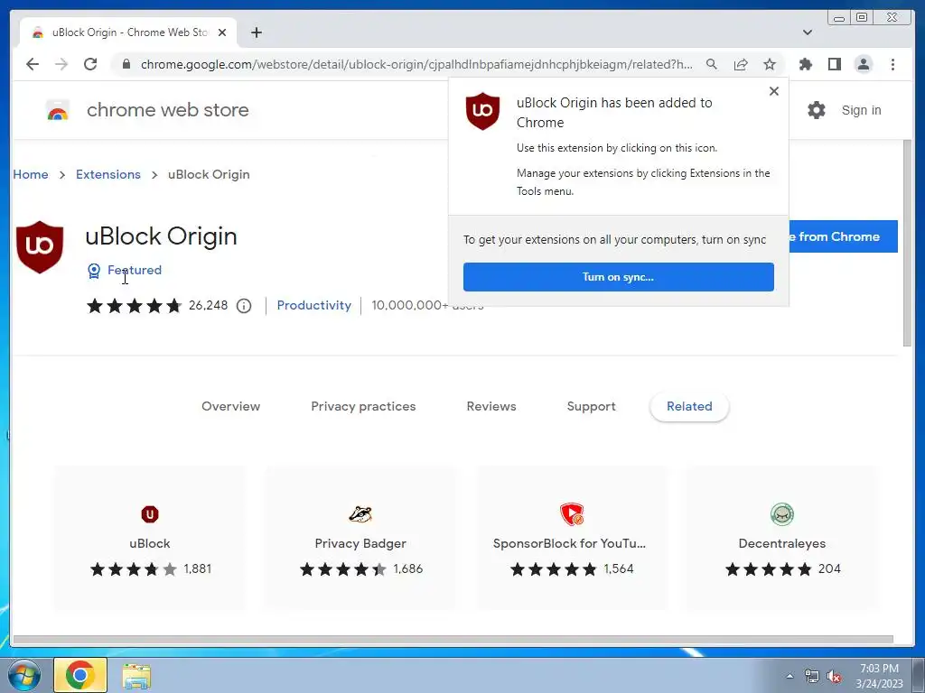Open the uBlock related extension icon
The image size is (925, 693).
pos(150,513)
